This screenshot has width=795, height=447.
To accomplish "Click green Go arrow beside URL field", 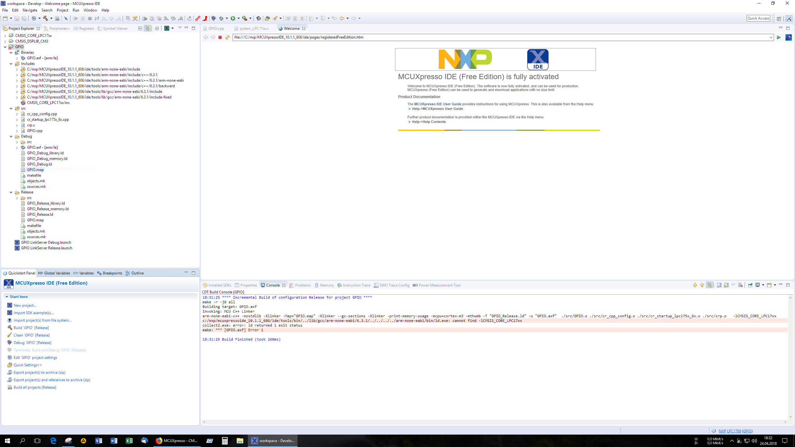I will coord(779,37).
